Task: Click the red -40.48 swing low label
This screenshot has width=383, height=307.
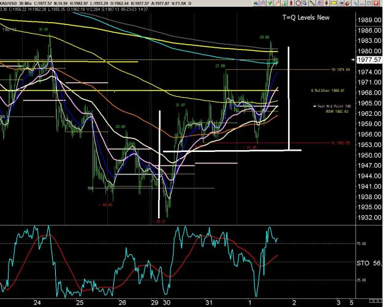Action: (x=105, y=205)
